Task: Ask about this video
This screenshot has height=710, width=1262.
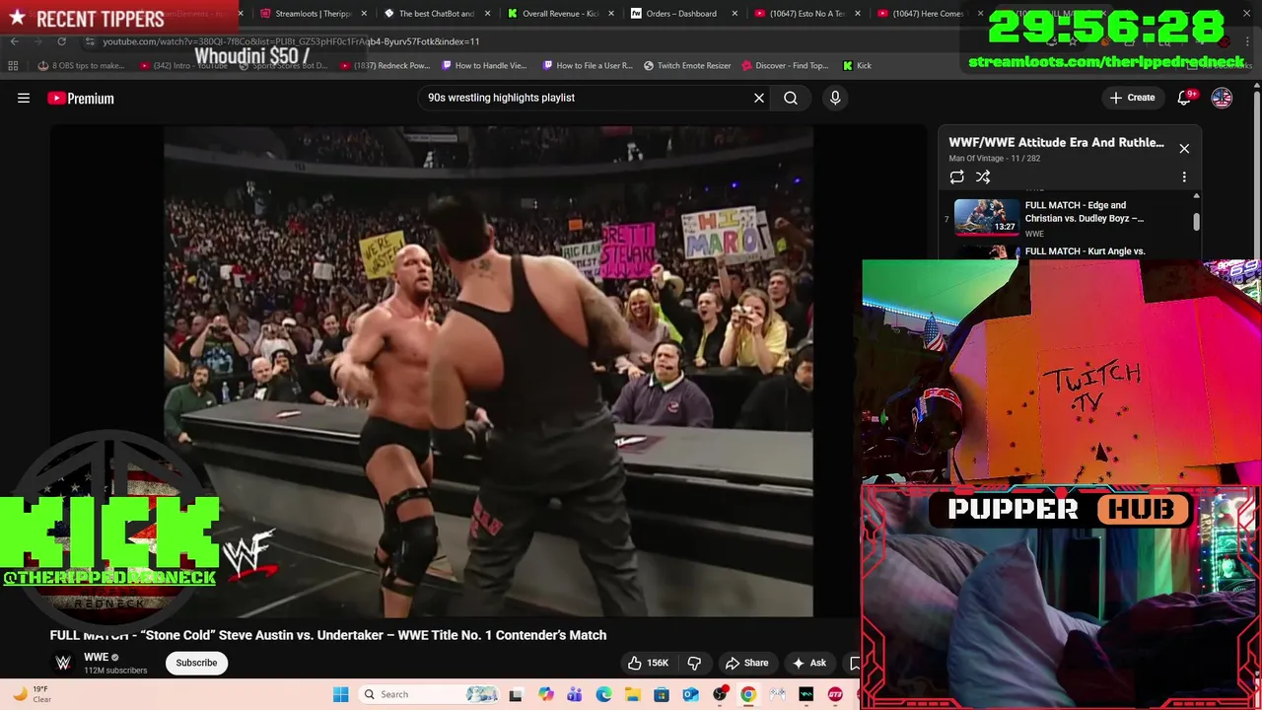Action: click(x=808, y=663)
